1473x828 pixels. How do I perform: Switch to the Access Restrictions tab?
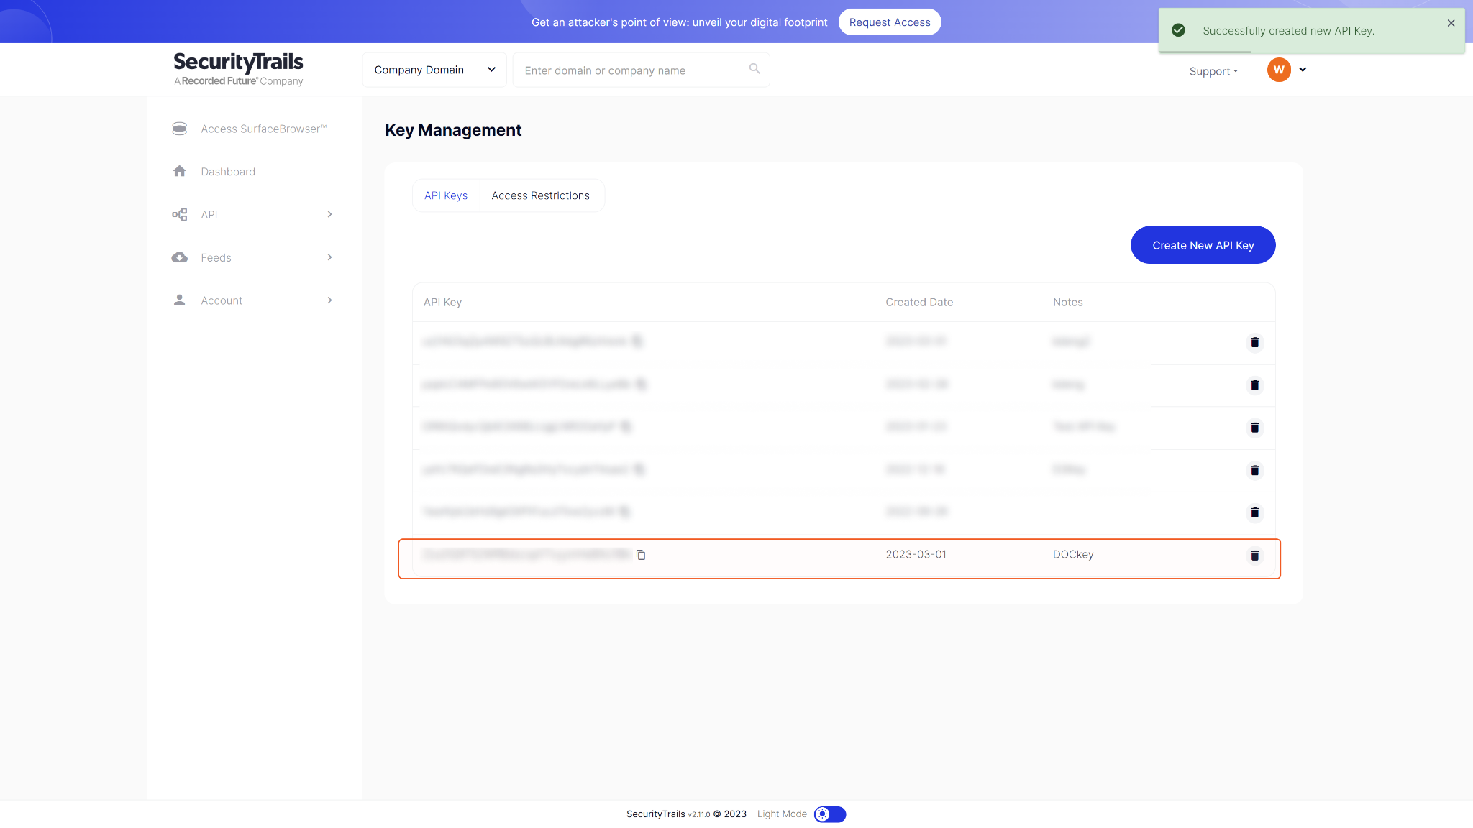[541, 195]
